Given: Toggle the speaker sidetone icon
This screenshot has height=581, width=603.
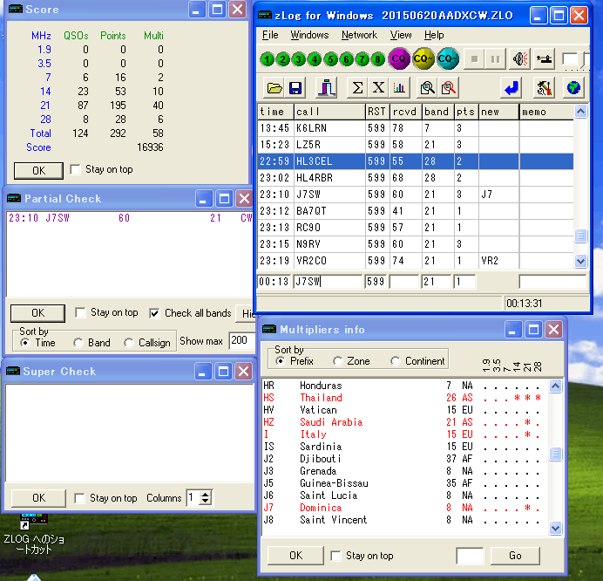Looking at the screenshot, I should click(x=520, y=59).
